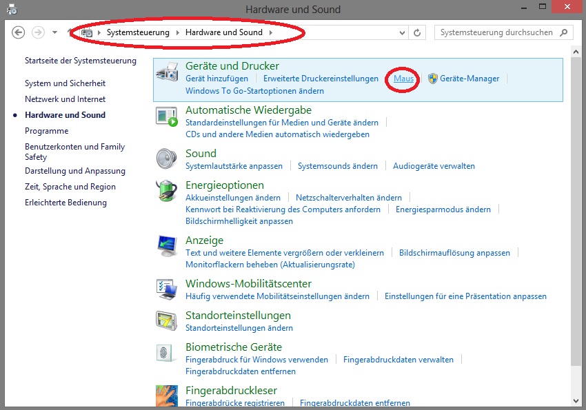586x410 pixels.
Task: Click Monitorflackern beheben (Aktualisierungsrate)
Action: [x=270, y=265]
